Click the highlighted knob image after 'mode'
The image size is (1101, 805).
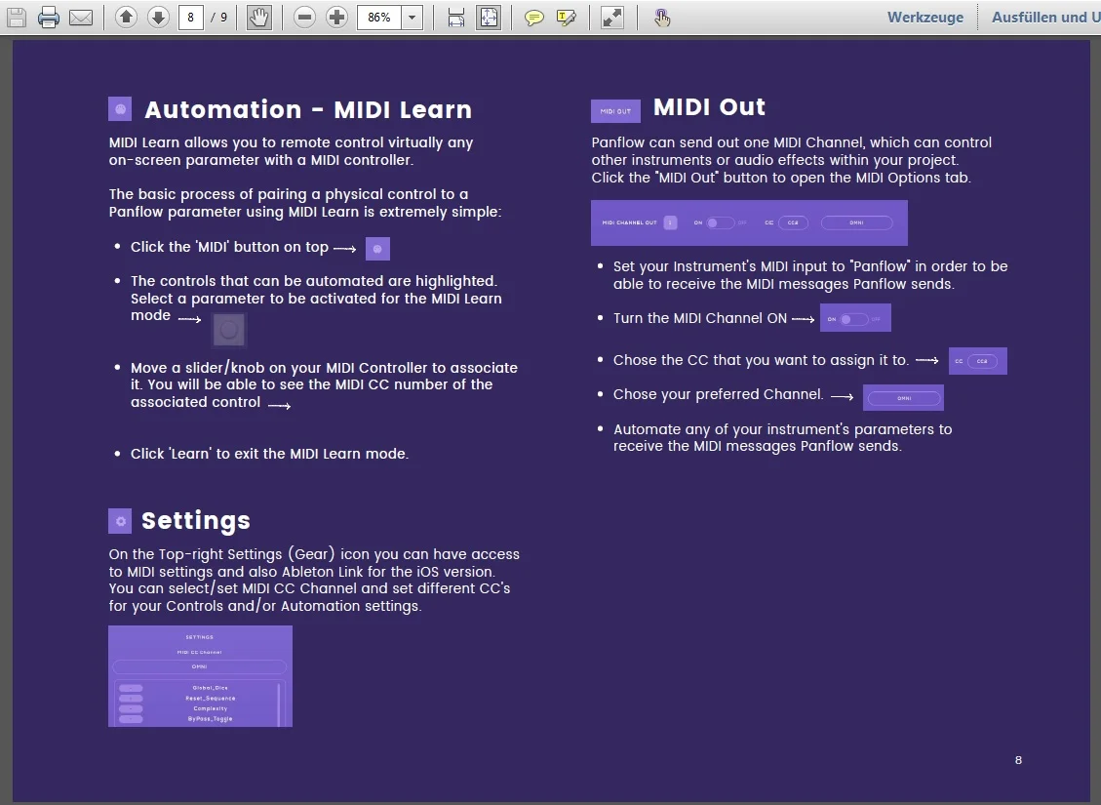coord(229,330)
